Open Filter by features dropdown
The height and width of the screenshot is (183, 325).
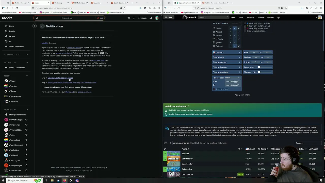pos(226,67)
